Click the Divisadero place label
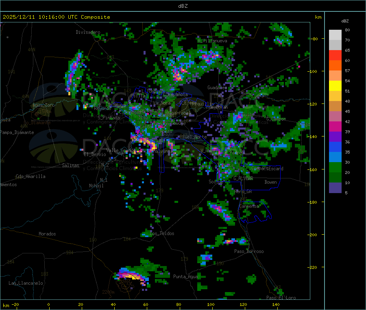The width and height of the screenshot is (366, 310). click(88, 32)
